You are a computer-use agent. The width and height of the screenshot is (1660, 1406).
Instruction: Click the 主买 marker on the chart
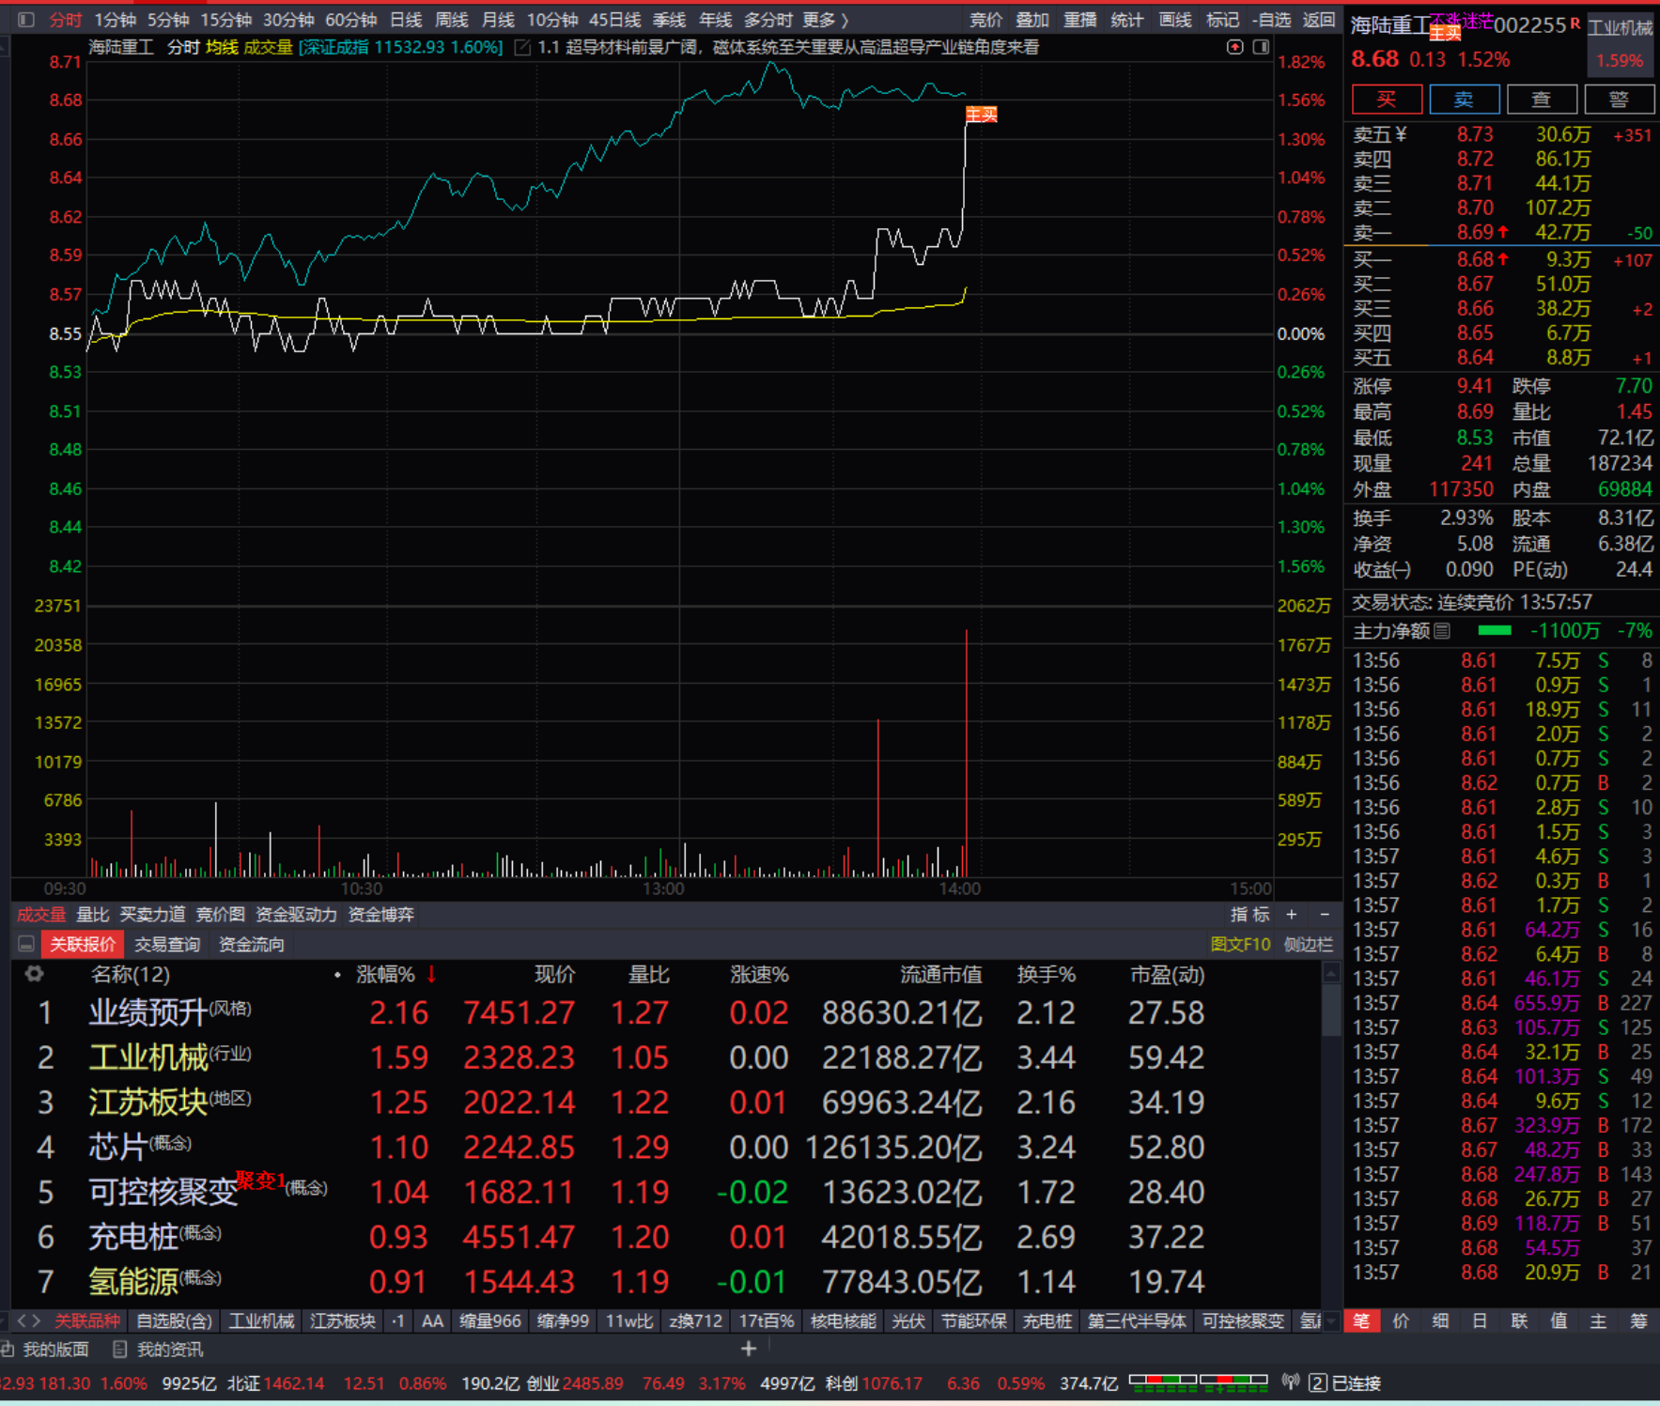(982, 115)
